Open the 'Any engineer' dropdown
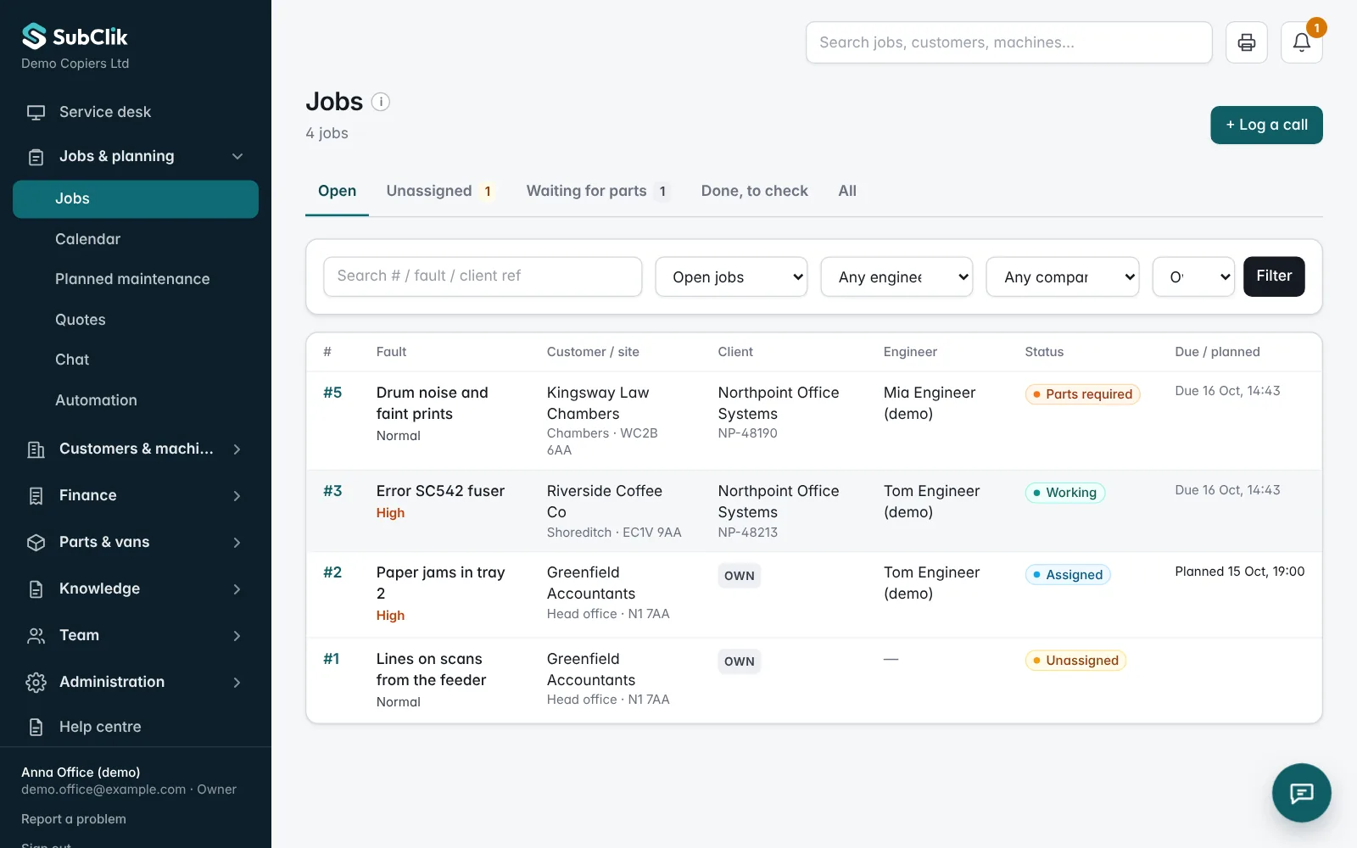Screen dimensions: 1357x848 896,276
